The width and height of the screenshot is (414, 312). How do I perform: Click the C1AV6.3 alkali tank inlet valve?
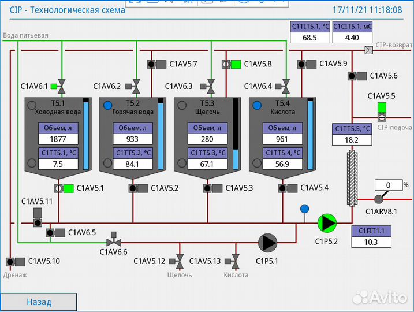pos(210,87)
